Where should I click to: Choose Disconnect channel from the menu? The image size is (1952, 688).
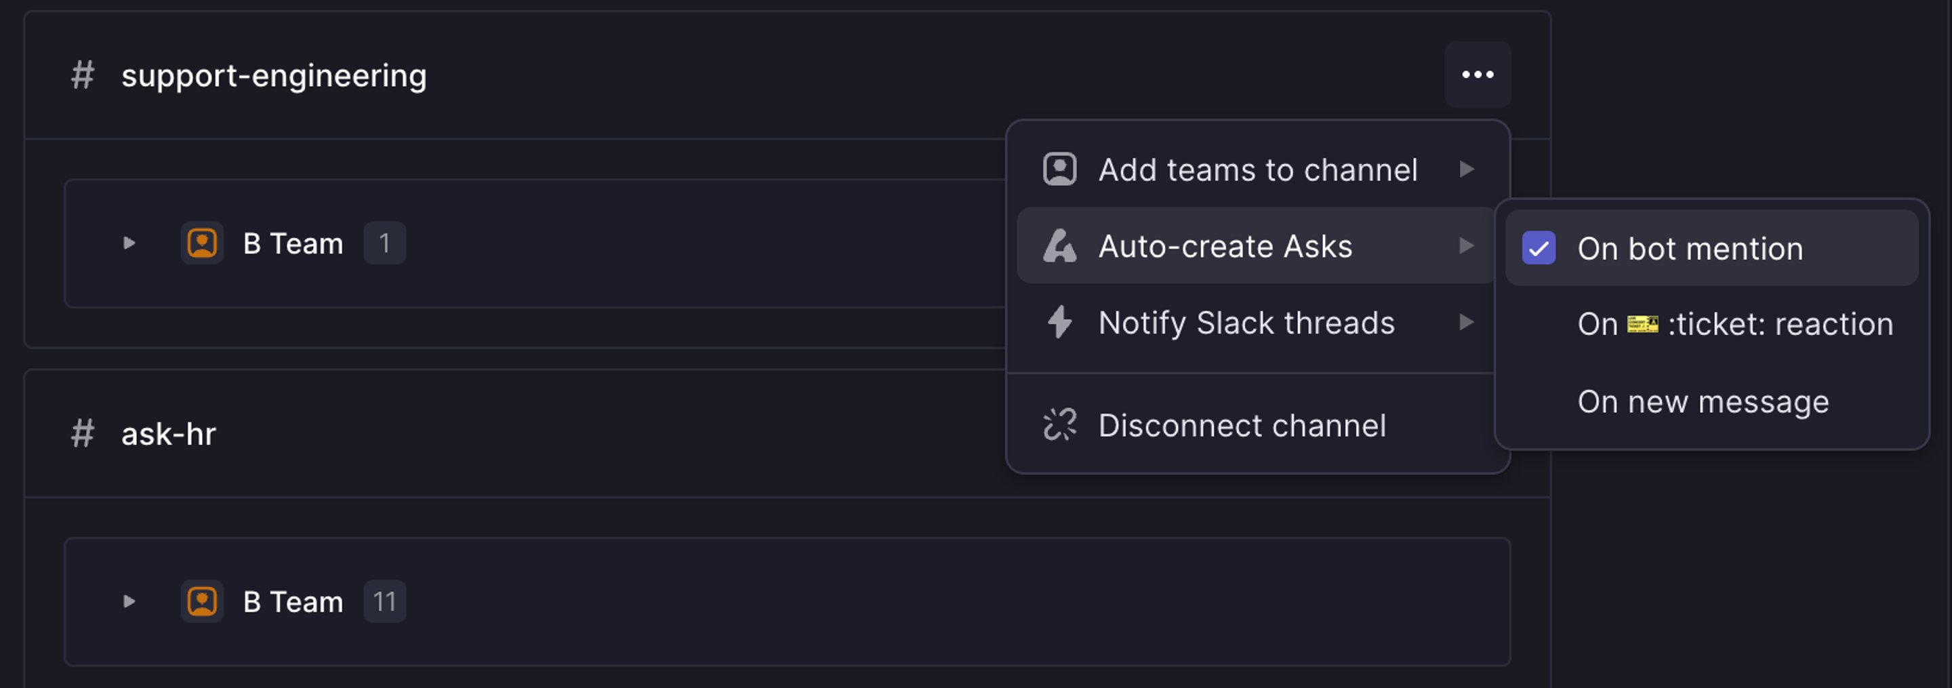(x=1243, y=425)
